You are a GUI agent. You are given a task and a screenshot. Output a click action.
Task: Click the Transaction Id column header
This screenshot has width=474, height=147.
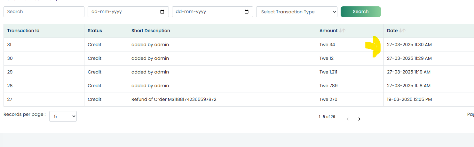(x=23, y=31)
